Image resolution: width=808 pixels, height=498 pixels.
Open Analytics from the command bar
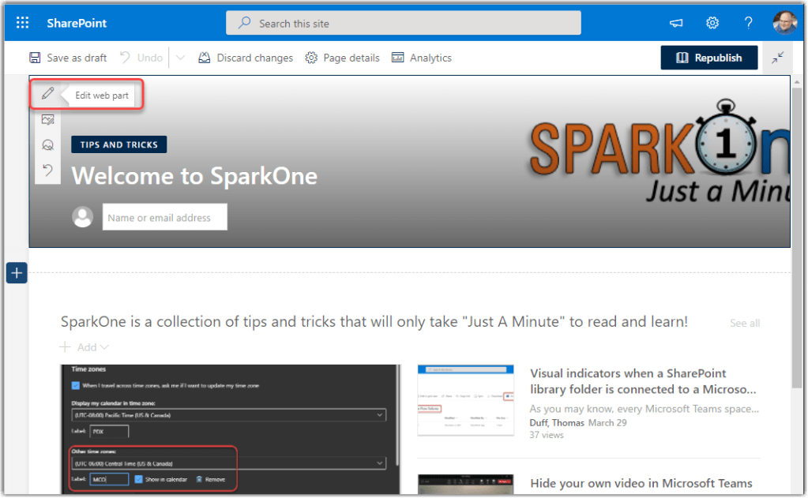pos(422,58)
